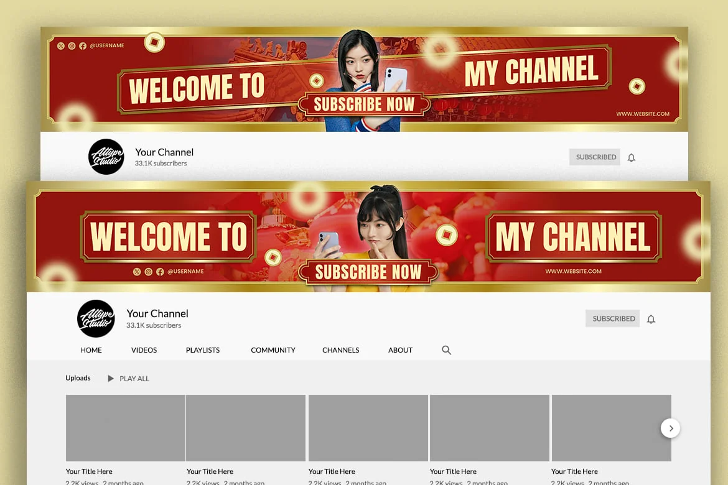
Task: Click the third video's Your Title Here
Action: pos(332,471)
